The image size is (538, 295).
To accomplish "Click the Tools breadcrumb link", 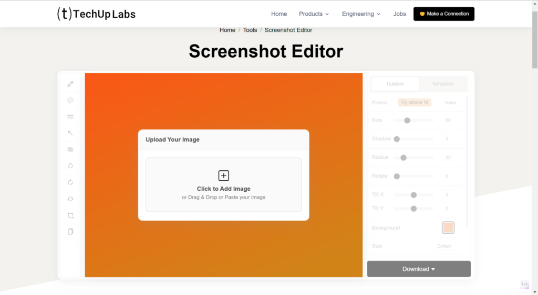I will tap(250, 30).
